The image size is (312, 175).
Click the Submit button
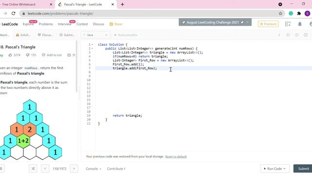(x=303, y=169)
